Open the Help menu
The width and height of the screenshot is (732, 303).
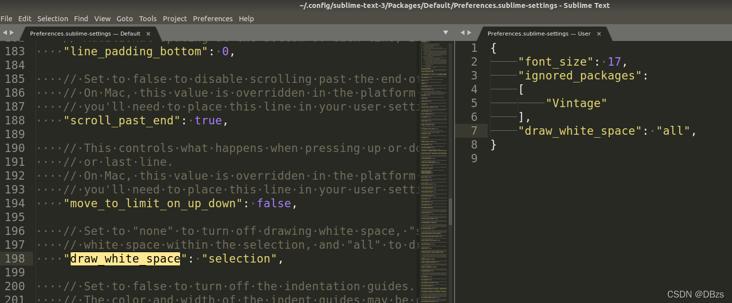tap(246, 19)
